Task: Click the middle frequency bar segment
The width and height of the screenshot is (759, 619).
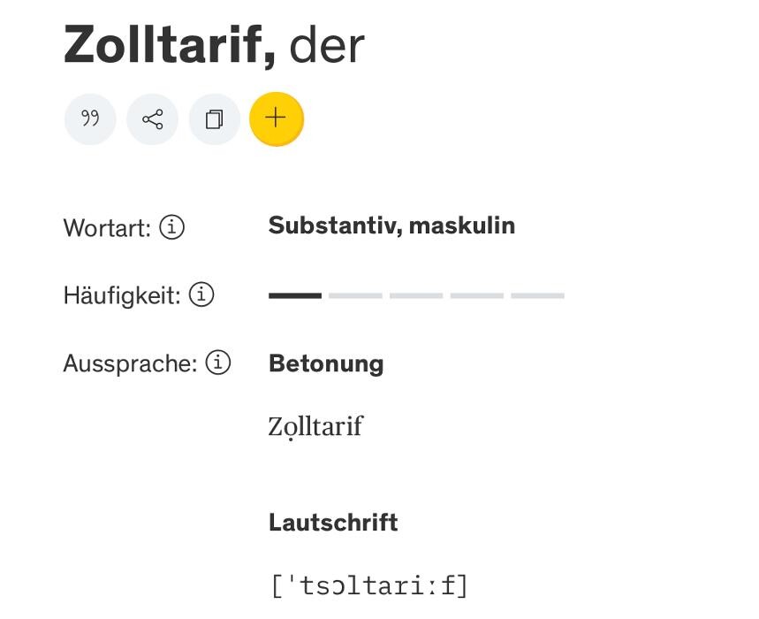Action: point(416,295)
